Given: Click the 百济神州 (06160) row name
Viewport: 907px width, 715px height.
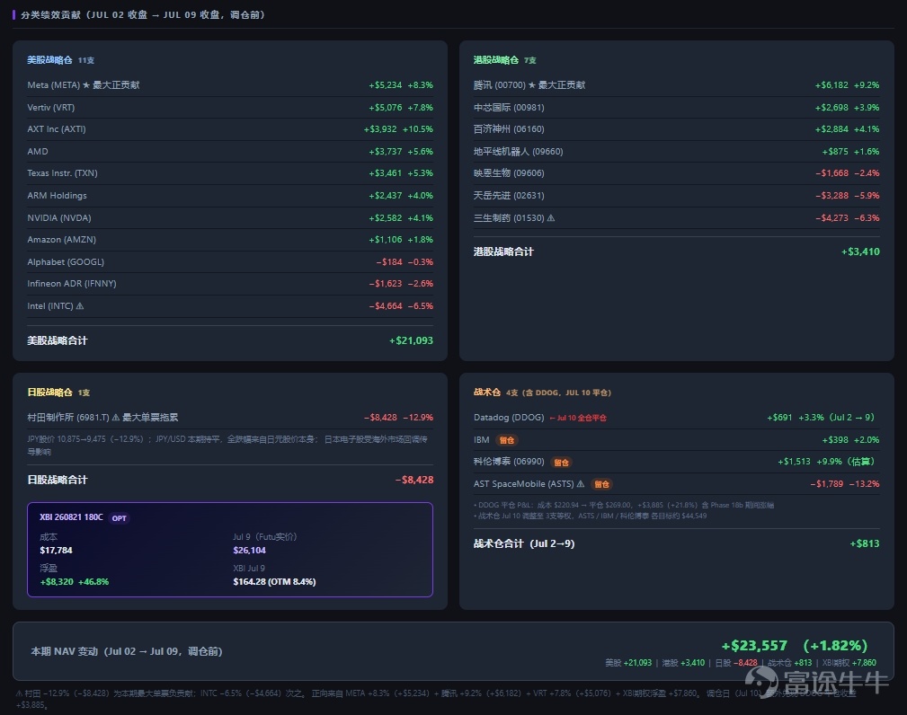Looking at the screenshot, I should pyautogui.click(x=509, y=128).
